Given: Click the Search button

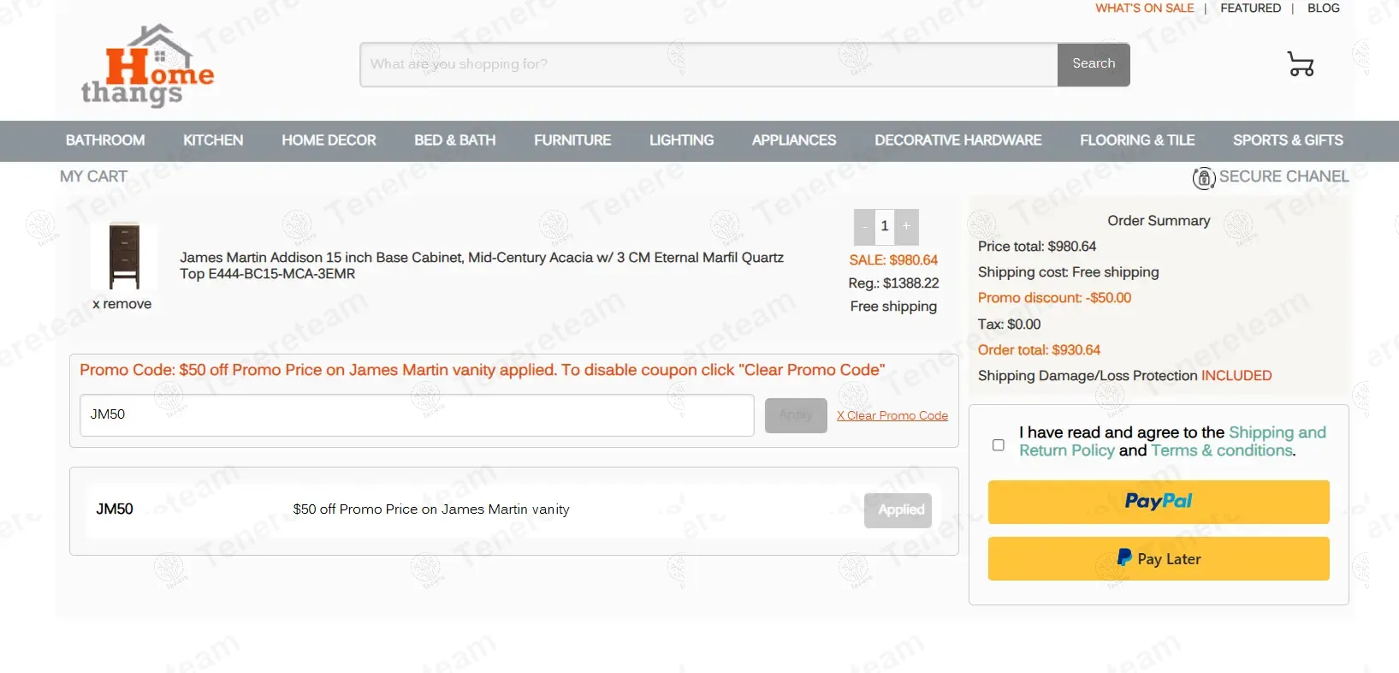Looking at the screenshot, I should pyautogui.click(x=1094, y=64).
